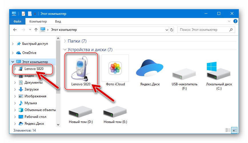The image size is (248, 143).
Task: Select the Новый том (D:) drive
Action: point(81,115)
